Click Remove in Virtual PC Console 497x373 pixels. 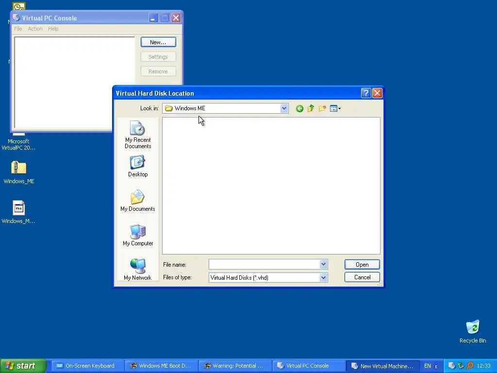coord(158,71)
